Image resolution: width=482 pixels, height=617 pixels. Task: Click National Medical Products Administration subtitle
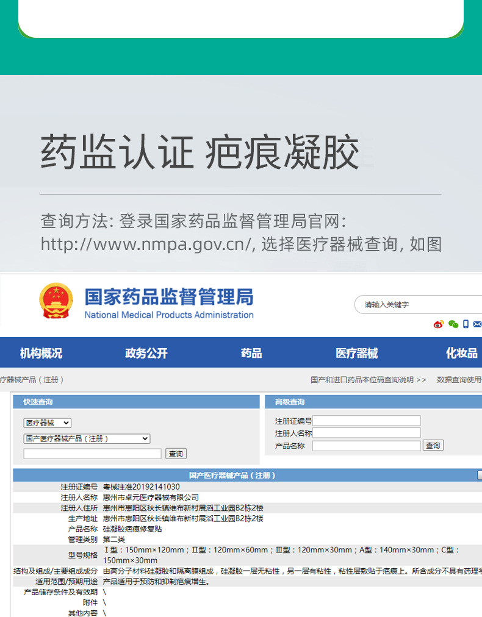[x=169, y=315]
